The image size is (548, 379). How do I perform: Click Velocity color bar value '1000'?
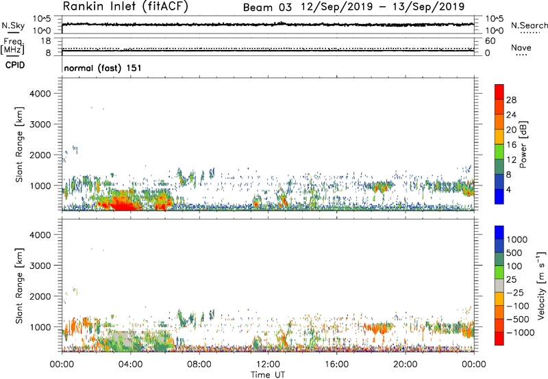(516, 239)
